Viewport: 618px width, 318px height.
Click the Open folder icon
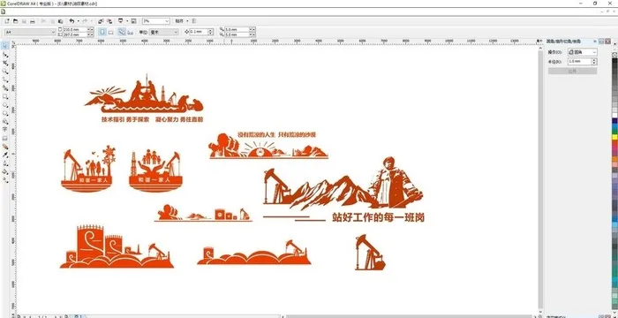[15, 21]
